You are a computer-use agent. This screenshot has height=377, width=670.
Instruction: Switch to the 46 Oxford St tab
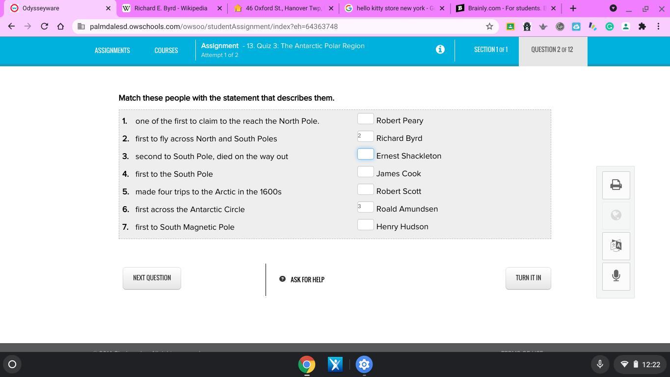[284, 8]
